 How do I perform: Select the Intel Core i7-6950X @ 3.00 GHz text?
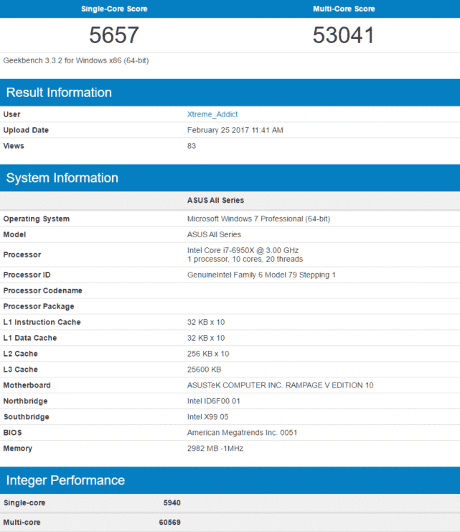click(243, 250)
